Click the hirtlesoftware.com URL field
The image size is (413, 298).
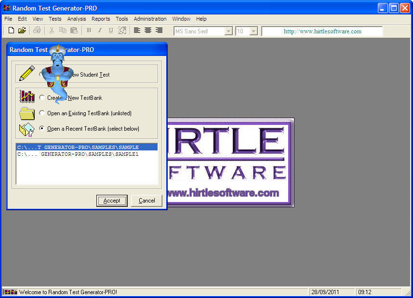(322, 31)
